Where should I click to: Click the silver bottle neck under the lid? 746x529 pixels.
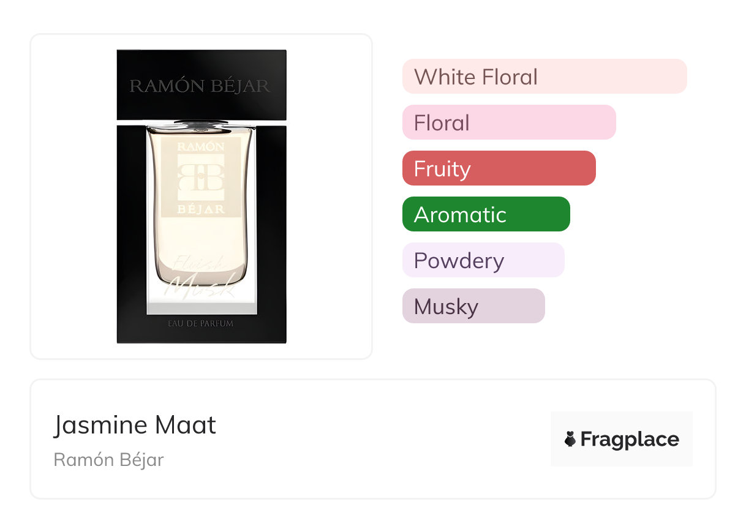click(x=201, y=124)
